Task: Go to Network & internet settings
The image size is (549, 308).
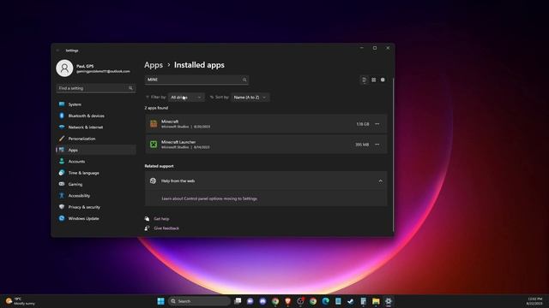Action: (95, 127)
